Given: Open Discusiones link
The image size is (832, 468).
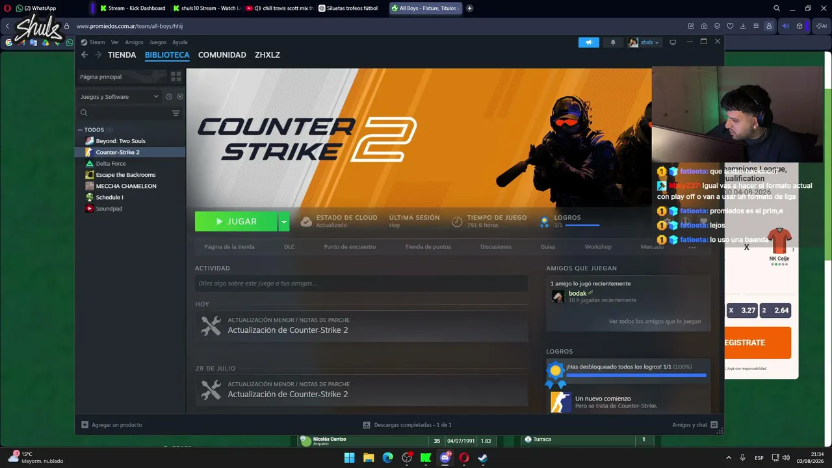Looking at the screenshot, I should [x=496, y=247].
